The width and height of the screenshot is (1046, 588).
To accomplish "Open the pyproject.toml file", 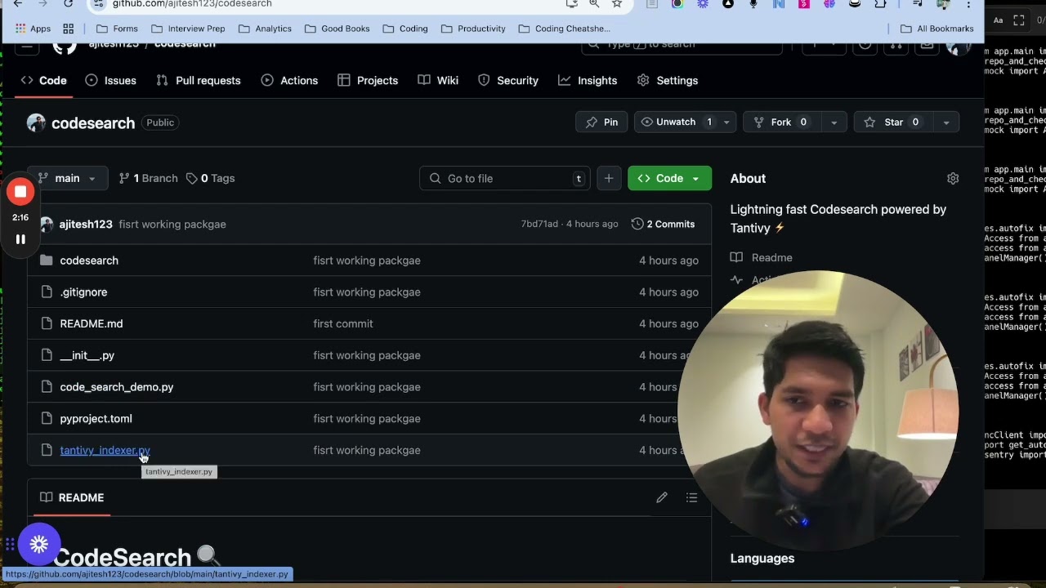I will point(96,418).
